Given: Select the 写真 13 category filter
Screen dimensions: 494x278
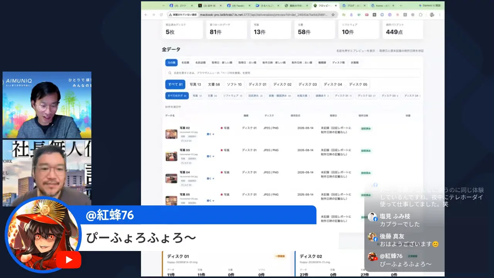Looking at the screenshot, I should pyautogui.click(x=195, y=84).
